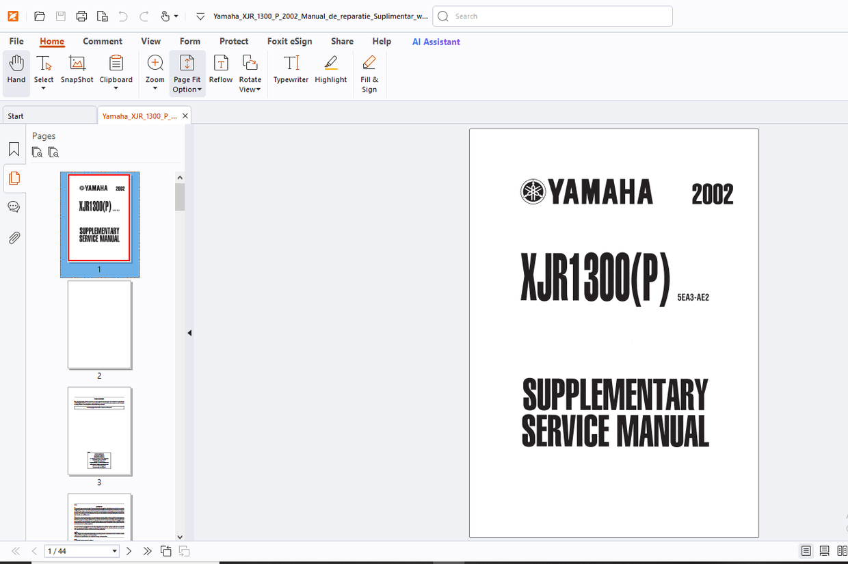Open the Fill & Sign tool
This screenshot has height=564, width=848.
click(x=369, y=68)
